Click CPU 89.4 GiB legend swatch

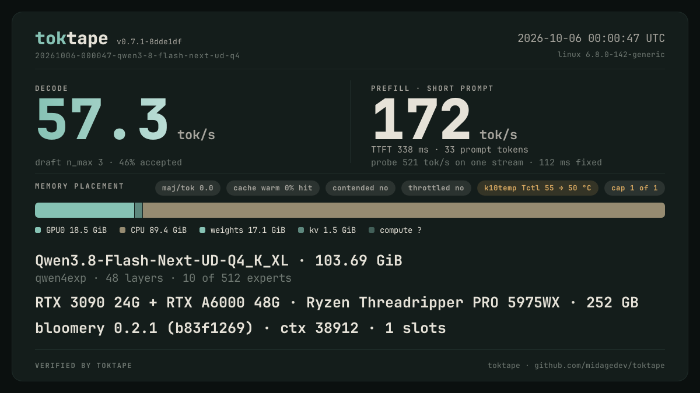point(123,230)
